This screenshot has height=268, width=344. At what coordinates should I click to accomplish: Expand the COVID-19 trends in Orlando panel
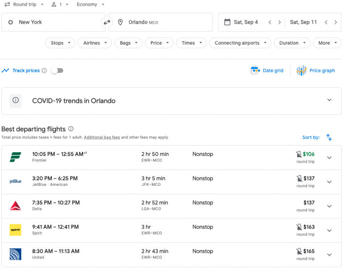coord(329,100)
